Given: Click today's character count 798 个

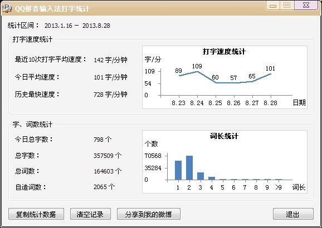Looking at the screenshot, I should (103, 140).
